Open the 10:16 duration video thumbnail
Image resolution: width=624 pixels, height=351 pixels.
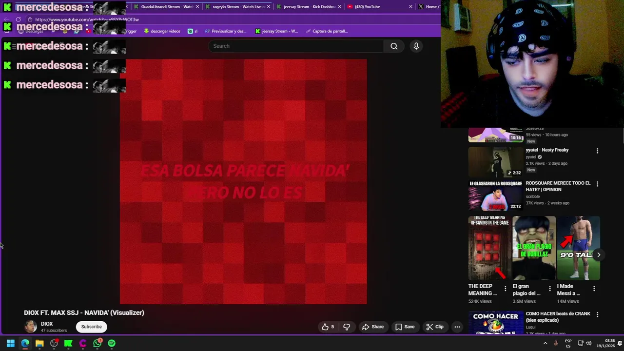(x=495, y=135)
